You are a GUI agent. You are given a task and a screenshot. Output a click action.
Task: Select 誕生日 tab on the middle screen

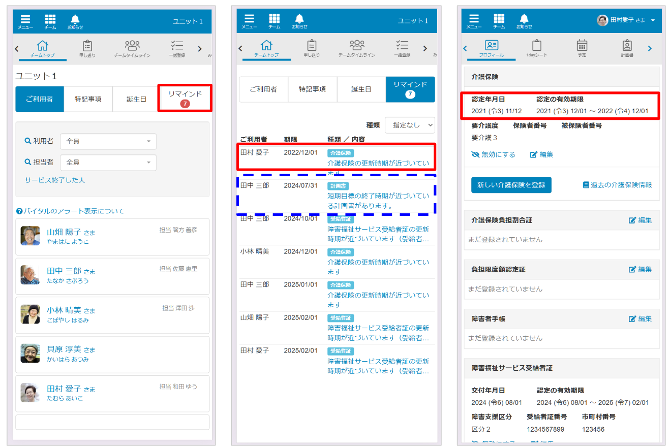click(361, 89)
